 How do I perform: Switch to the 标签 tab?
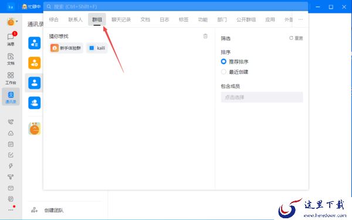[x=184, y=19]
